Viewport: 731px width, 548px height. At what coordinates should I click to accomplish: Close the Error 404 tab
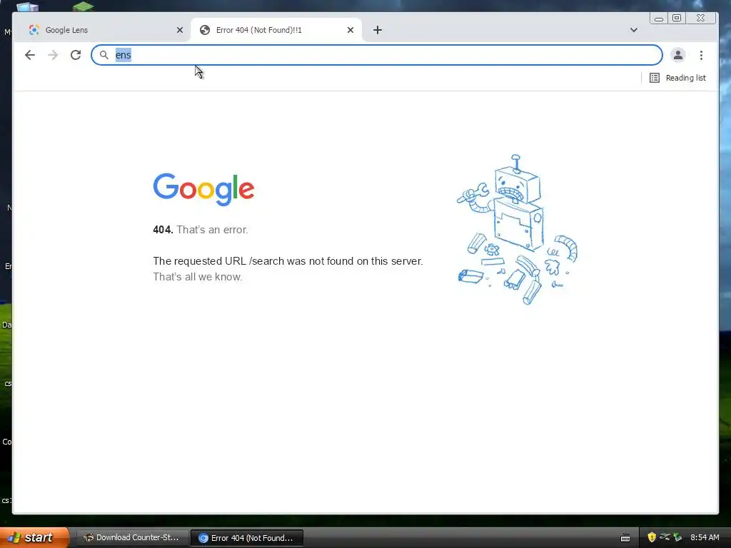[351, 30]
